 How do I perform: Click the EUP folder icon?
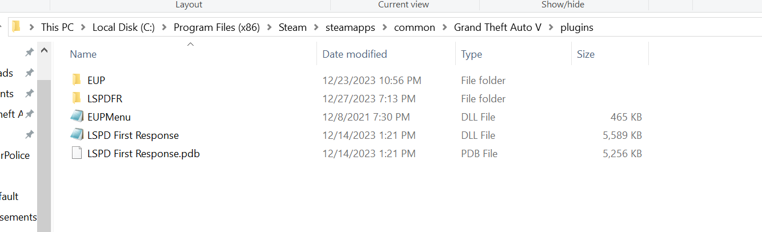[x=77, y=80]
